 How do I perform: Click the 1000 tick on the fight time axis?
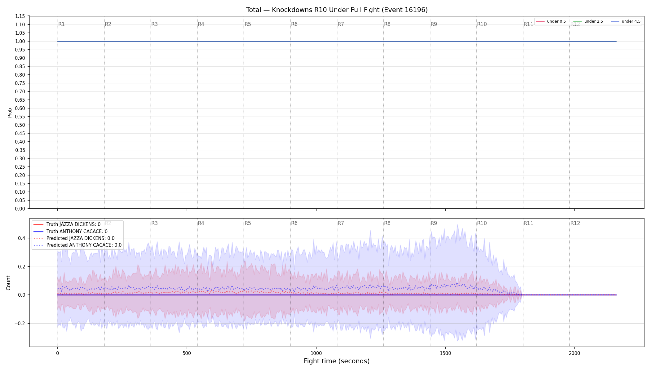coord(316,353)
